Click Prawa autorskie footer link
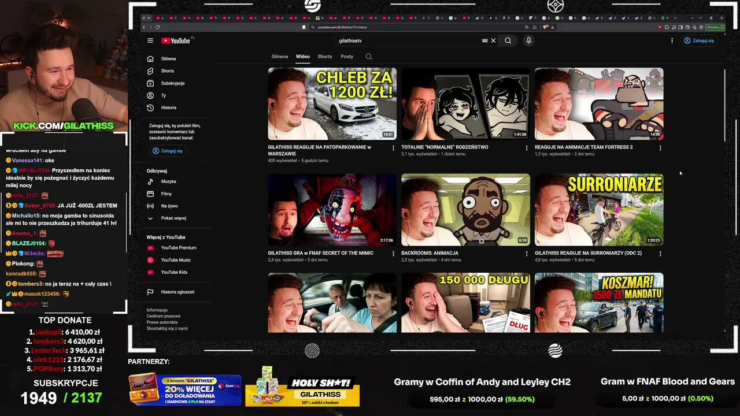 [x=162, y=322]
